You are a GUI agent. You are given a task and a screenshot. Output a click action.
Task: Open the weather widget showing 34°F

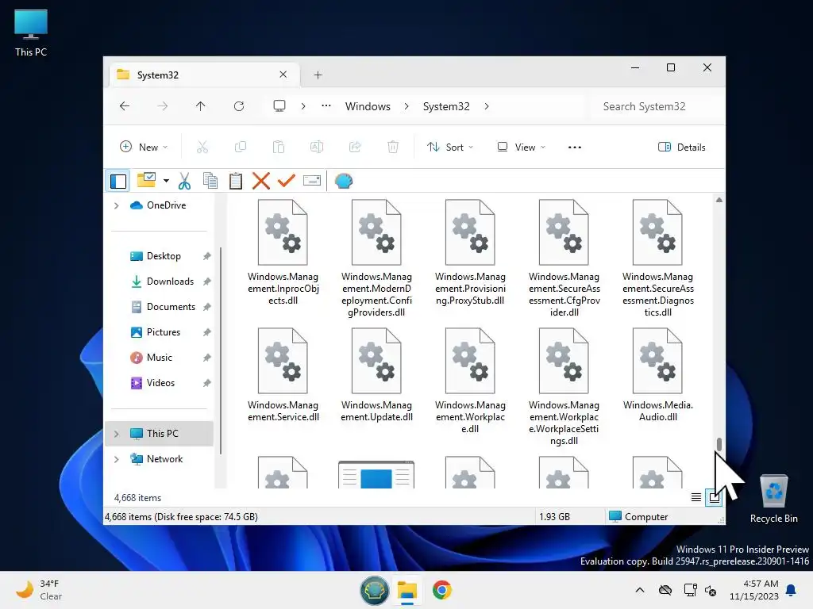coord(39,590)
